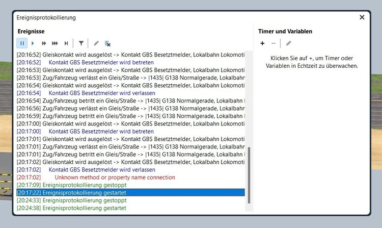
Task: Select '[20:17:00] Kontakt GBS Besetztmelder wird betreten' row
Action: [130, 131]
